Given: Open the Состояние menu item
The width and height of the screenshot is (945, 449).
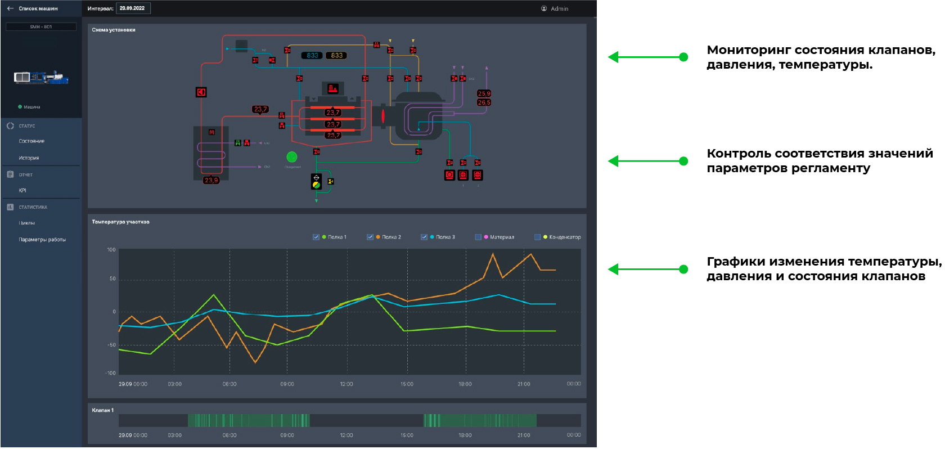Looking at the screenshot, I should pos(31,141).
